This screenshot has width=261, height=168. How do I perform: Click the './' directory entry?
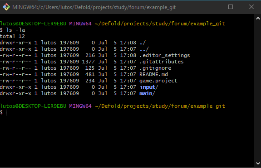[x=143, y=43]
